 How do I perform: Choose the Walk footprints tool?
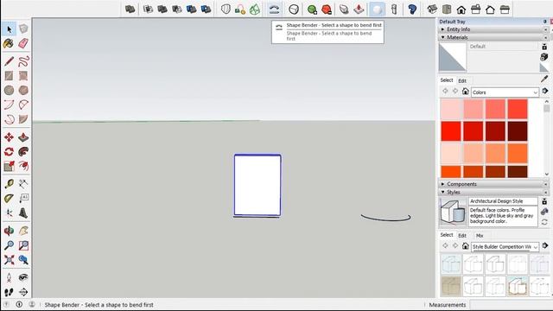[x=9, y=292]
